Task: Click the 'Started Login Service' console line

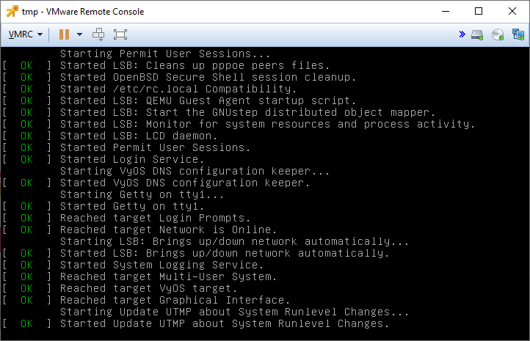Action: (131, 159)
